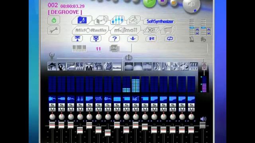
Task: Click the conductor figure icon
Action: (x=52, y=56)
